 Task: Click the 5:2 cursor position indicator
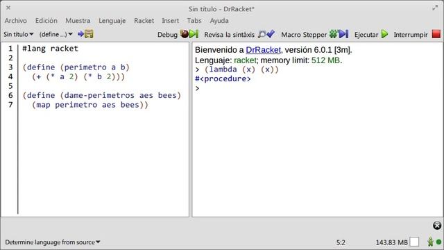(x=341, y=242)
